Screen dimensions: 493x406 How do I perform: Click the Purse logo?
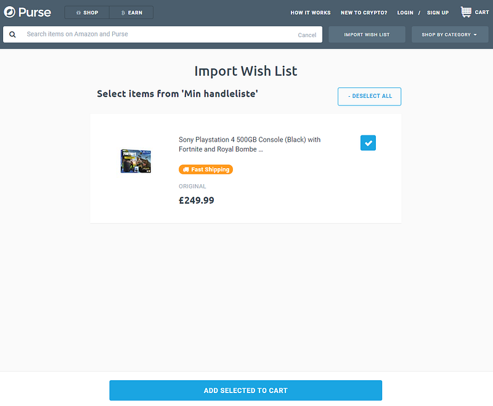click(27, 12)
